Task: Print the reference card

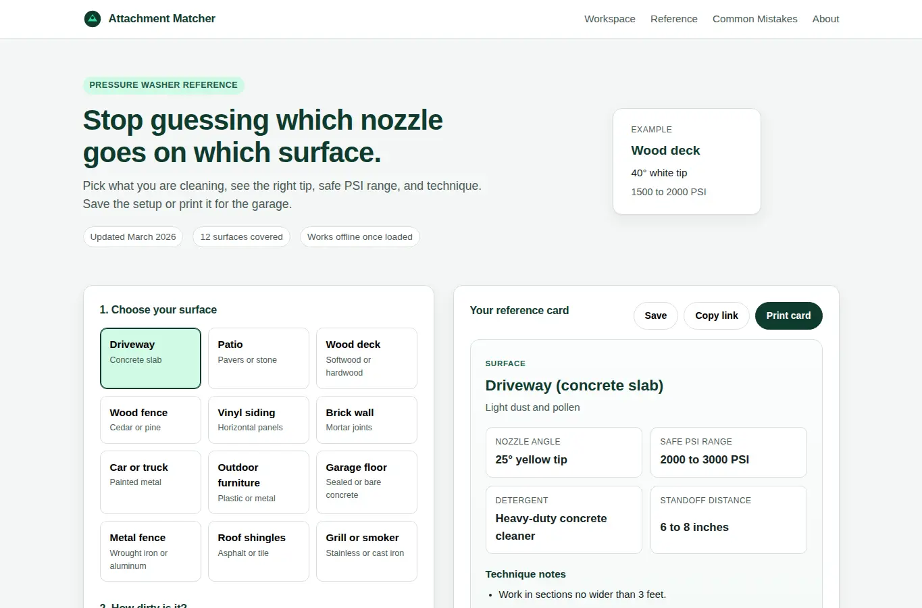Action: 788,315
